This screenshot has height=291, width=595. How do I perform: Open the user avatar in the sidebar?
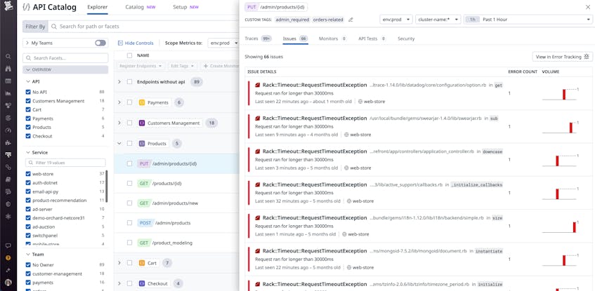tap(8, 283)
